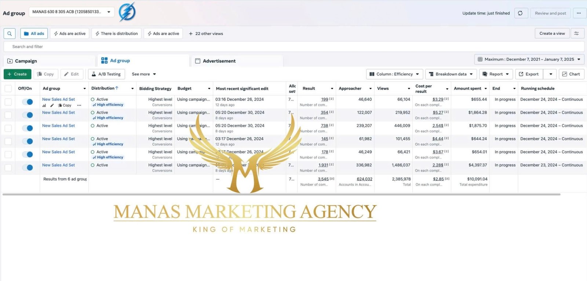The width and height of the screenshot is (587, 281).
Task: Click the A/B Testing button
Action: tap(106, 74)
